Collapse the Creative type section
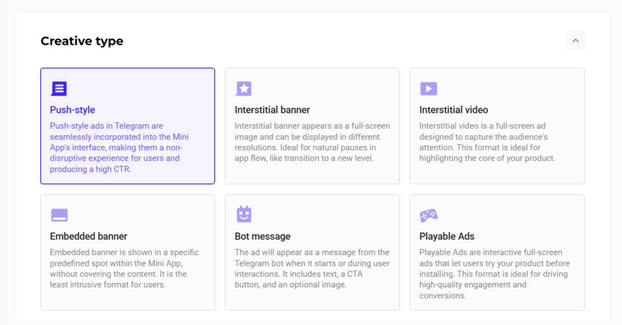The height and width of the screenshot is (325, 622). [x=575, y=41]
